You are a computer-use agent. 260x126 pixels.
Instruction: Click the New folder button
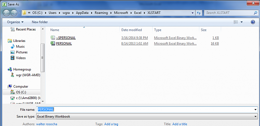tap(40, 22)
